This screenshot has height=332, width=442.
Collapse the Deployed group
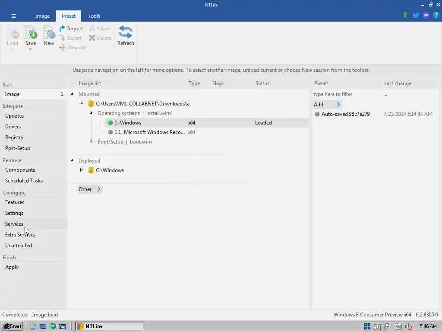tap(72, 160)
